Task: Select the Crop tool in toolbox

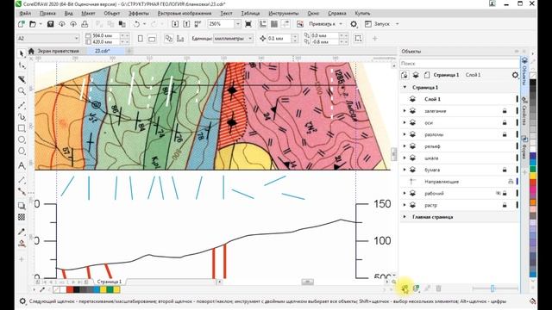Action: pyautogui.click(x=22, y=79)
